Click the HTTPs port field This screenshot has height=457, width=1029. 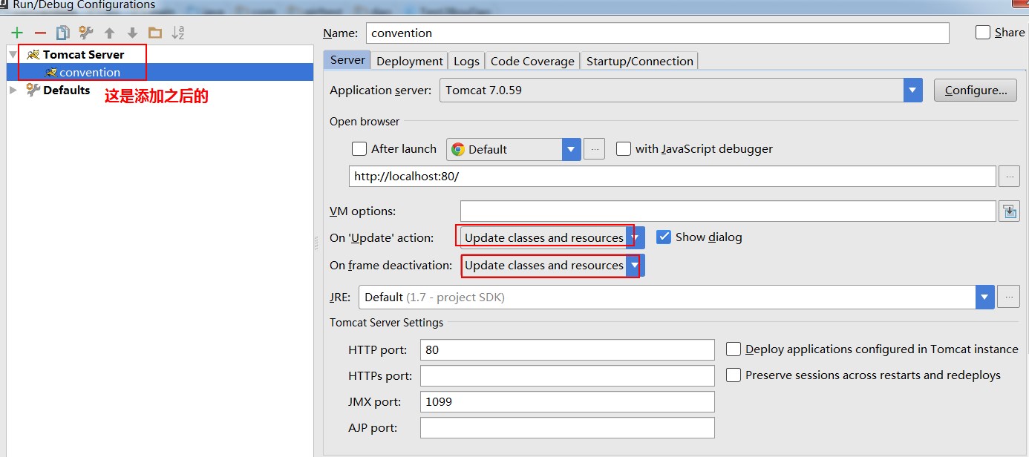point(567,375)
